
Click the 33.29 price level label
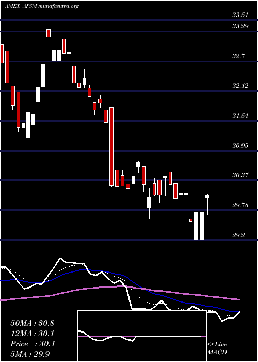[240, 26]
